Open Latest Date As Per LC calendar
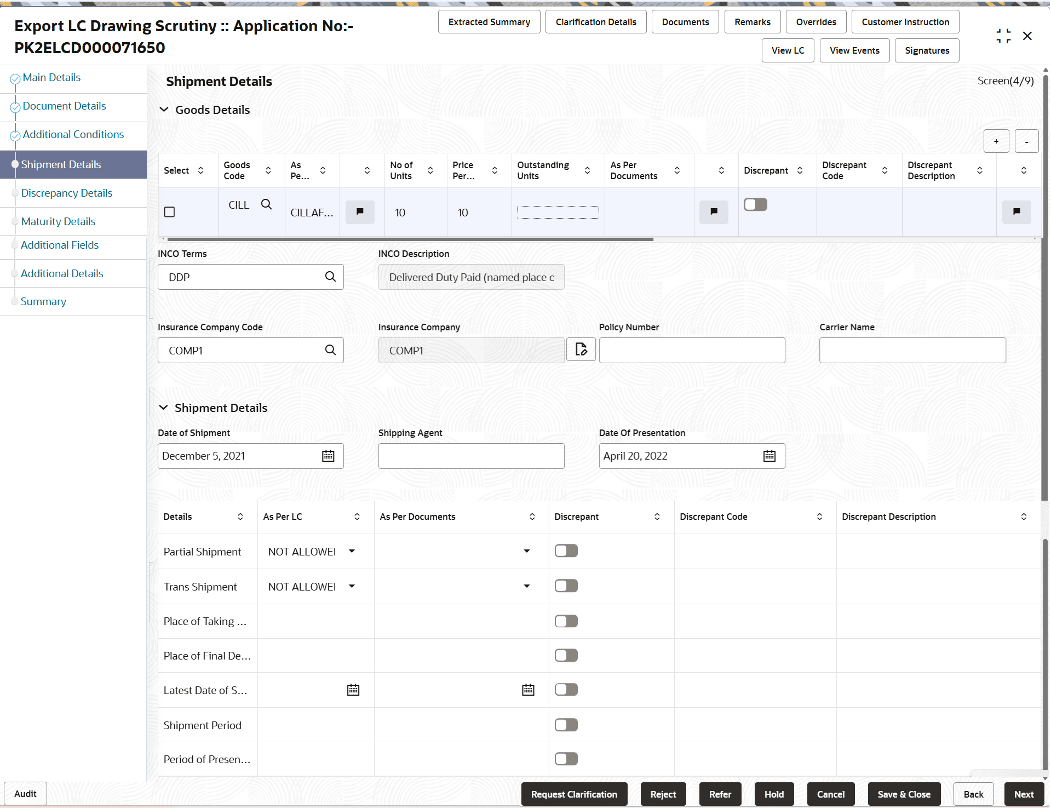This screenshot has height=808, width=1051. point(353,690)
